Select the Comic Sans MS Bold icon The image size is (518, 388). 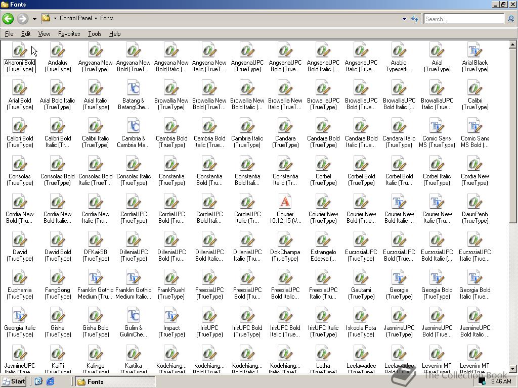(x=475, y=126)
